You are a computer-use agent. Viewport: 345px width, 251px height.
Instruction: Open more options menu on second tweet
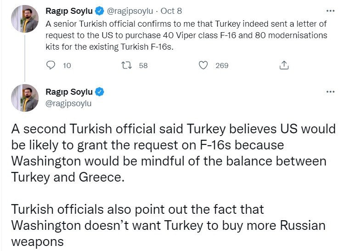[x=330, y=92]
